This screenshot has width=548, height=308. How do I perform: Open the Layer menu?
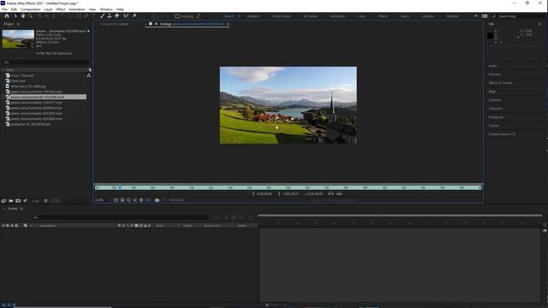[48, 9]
